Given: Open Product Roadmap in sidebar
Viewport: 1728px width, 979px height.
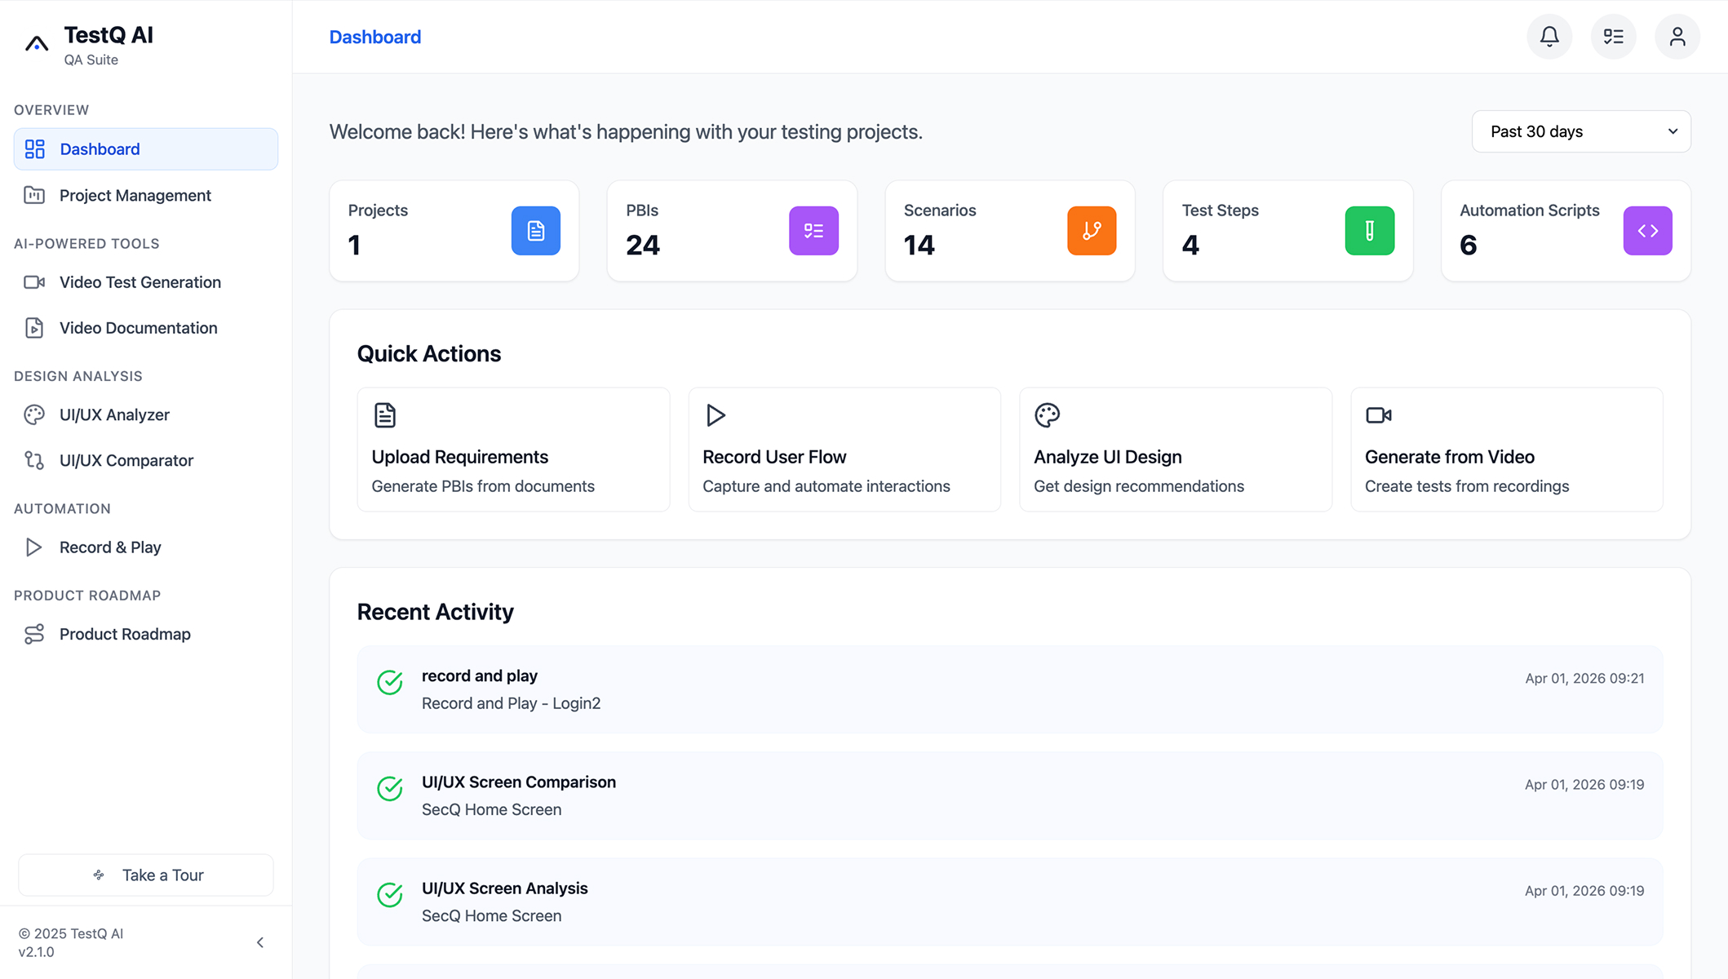Looking at the screenshot, I should coord(146,634).
